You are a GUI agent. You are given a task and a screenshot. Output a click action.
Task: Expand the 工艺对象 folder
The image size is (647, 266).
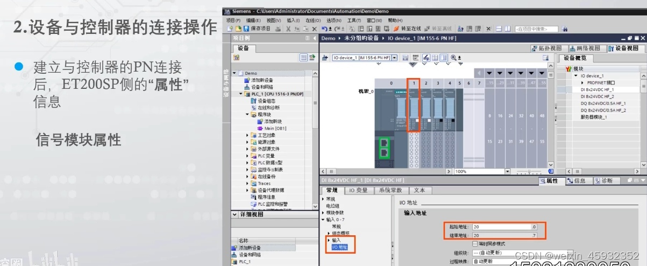[x=248, y=135]
